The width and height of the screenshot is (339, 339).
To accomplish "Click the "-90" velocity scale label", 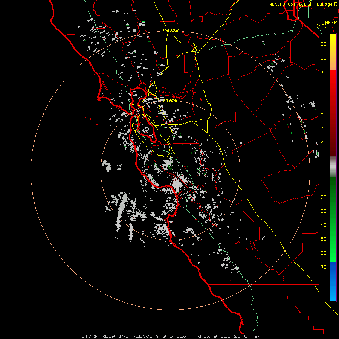I will coord(322,295).
